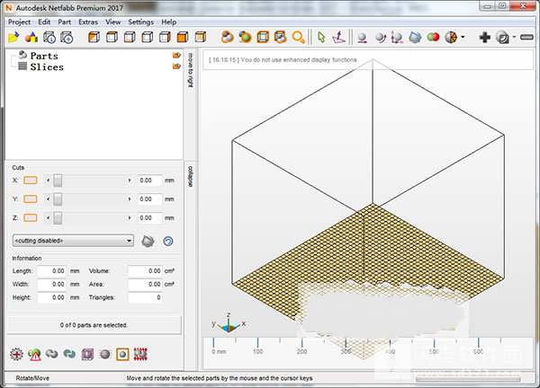Click the green sphere zoom icon
540x388 pixels.
[x=245, y=37]
